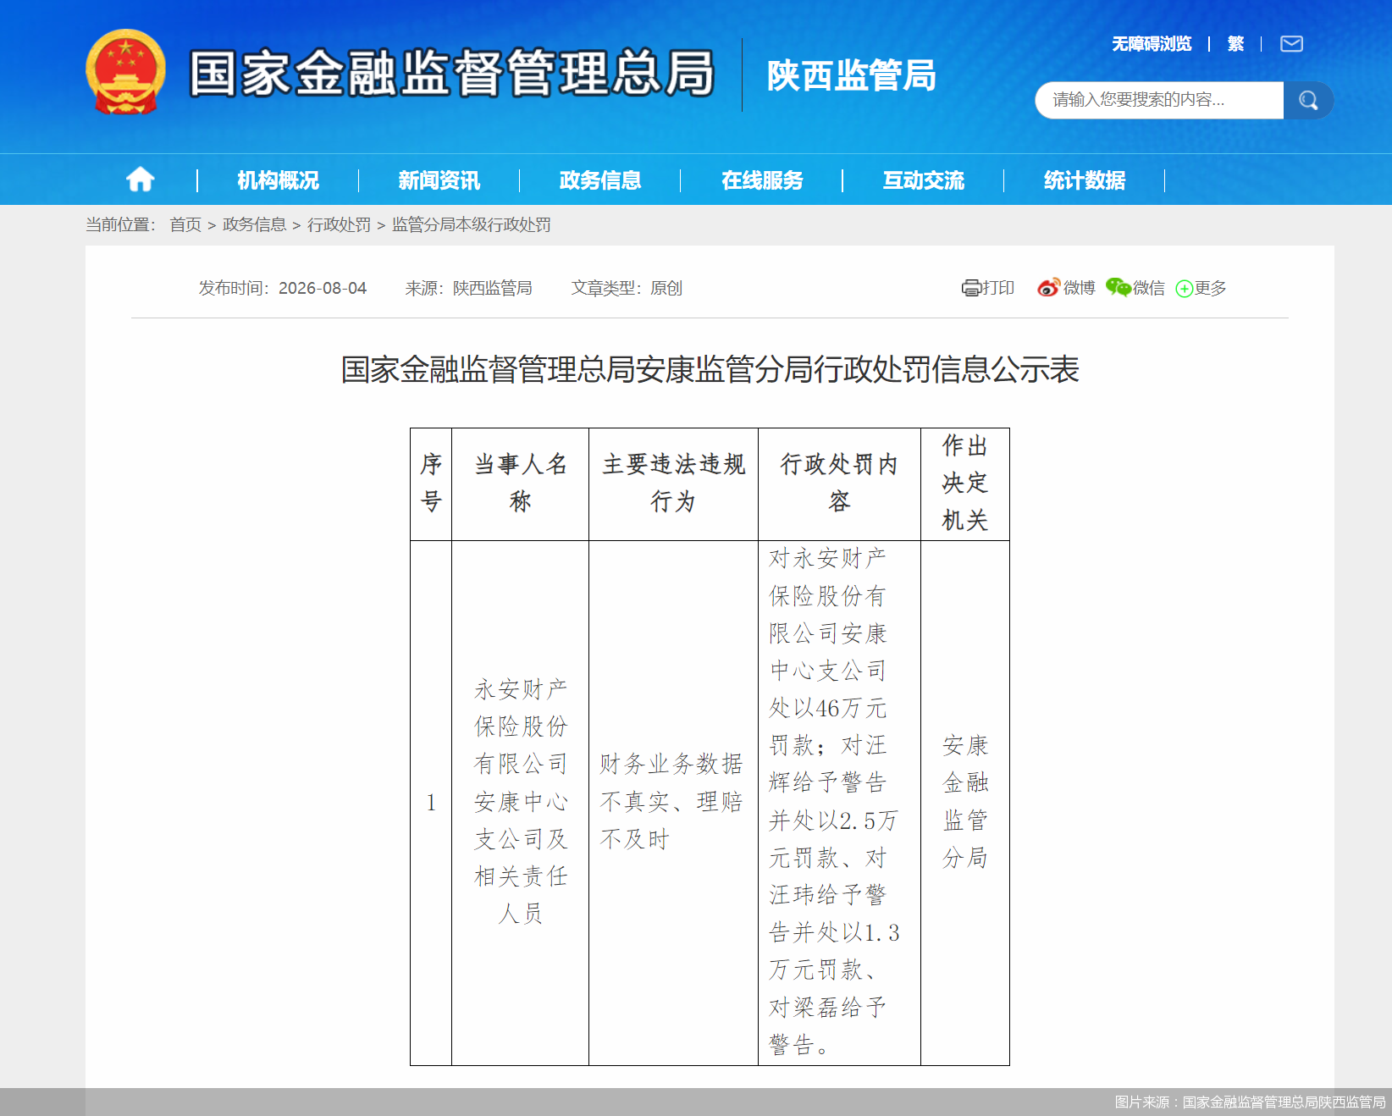Click the 行政处罚内容 table header
This screenshot has height=1116, width=1392.
point(839,483)
